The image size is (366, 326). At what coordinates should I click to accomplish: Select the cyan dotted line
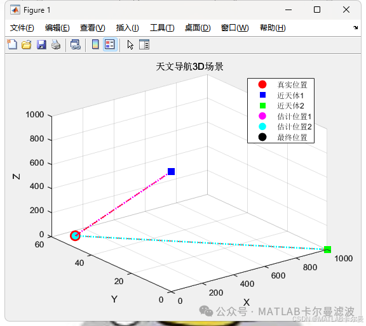[x=202, y=242]
